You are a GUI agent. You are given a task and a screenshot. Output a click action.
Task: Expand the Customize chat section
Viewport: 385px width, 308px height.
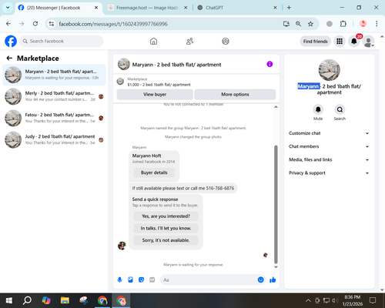pyautogui.click(x=329, y=133)
